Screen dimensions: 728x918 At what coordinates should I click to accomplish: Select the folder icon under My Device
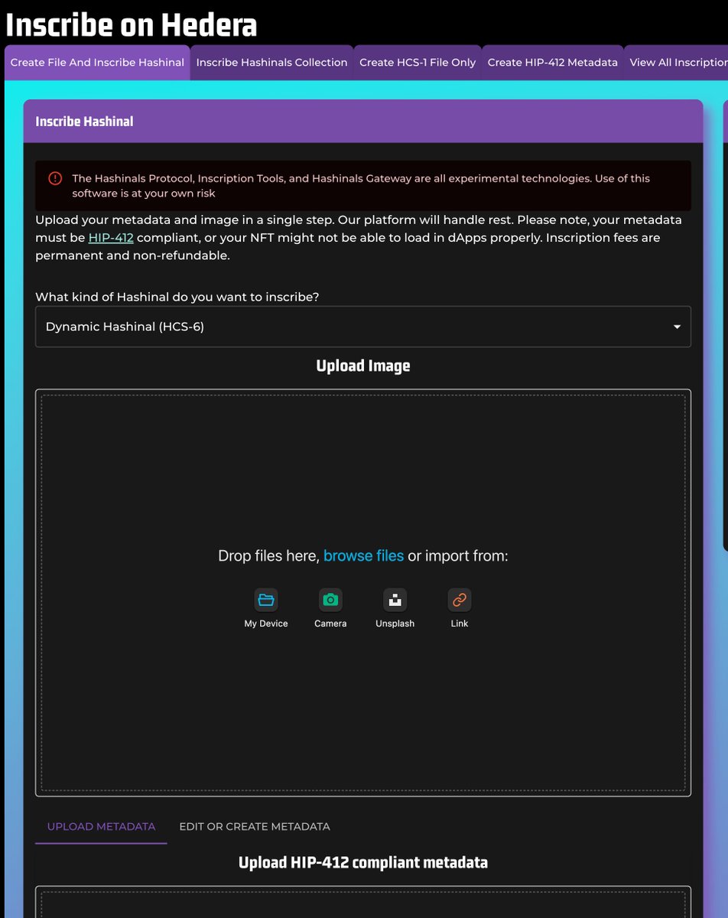(266, 600)
